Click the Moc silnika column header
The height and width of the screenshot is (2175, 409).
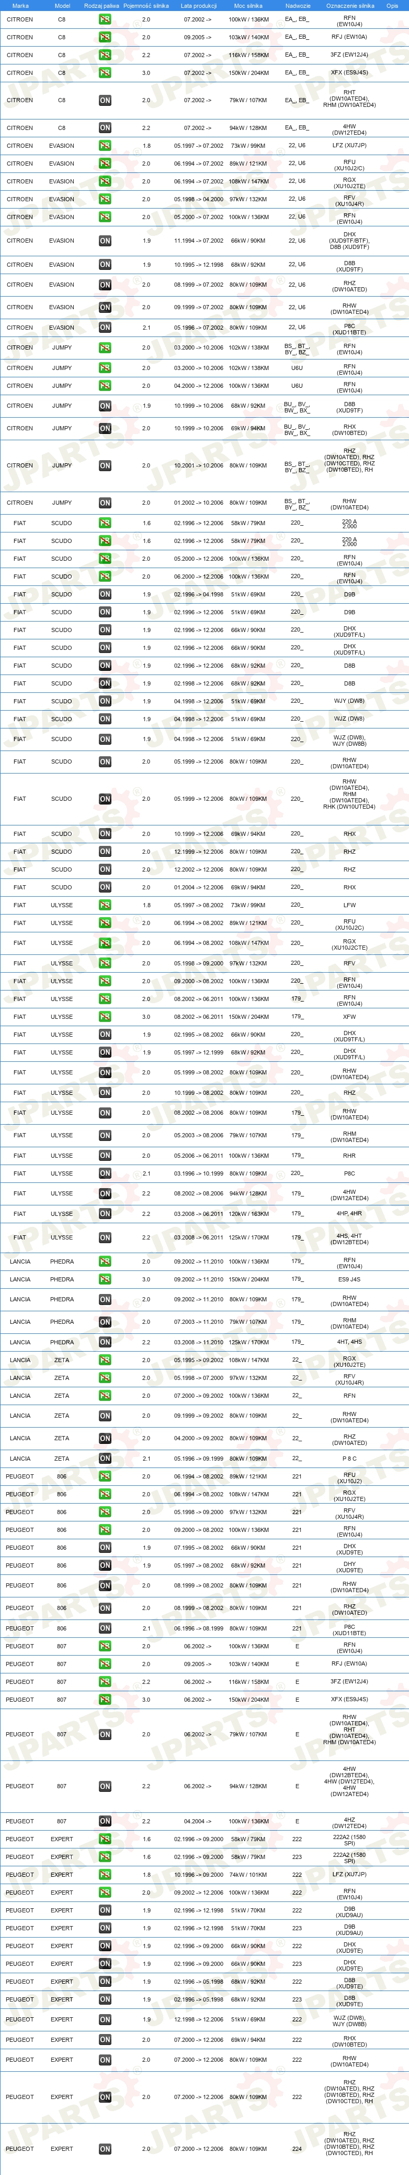[x=248, y=6]
